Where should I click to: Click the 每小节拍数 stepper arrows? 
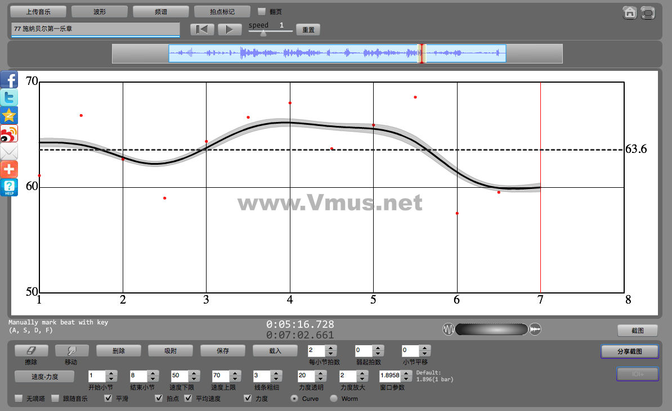pos(331,350)
